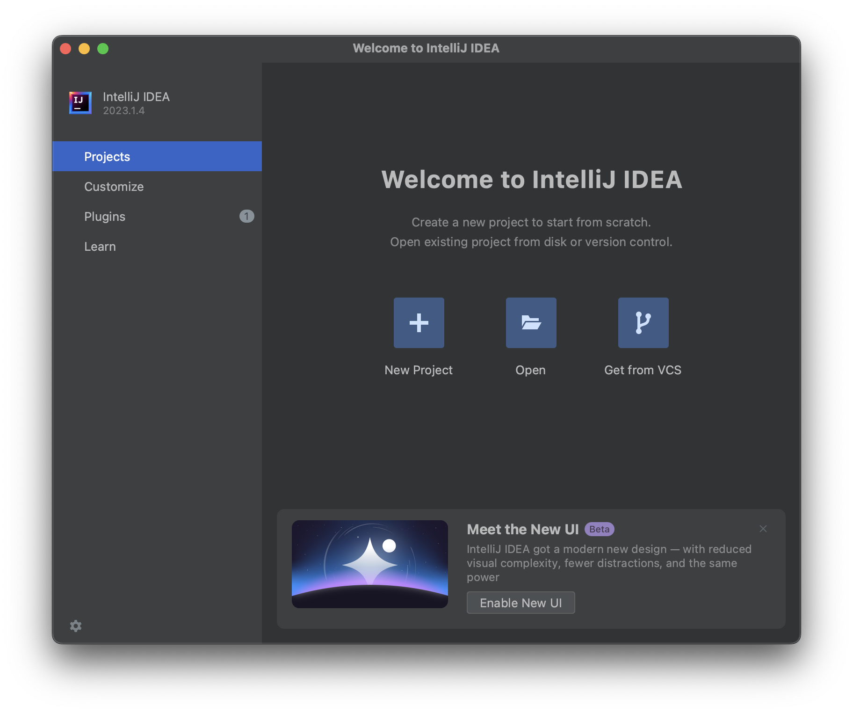Screen dimensions: 853x713
Task: Click the IntelliJ IDEA logo icon
Action: [x=80, y=102]
